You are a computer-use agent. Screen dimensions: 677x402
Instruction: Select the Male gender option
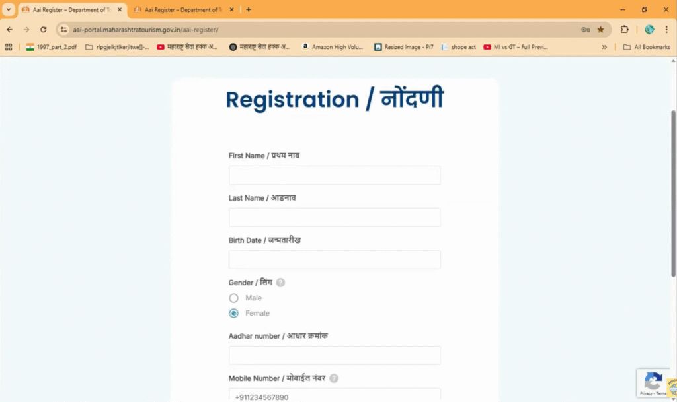pos(233,298)
